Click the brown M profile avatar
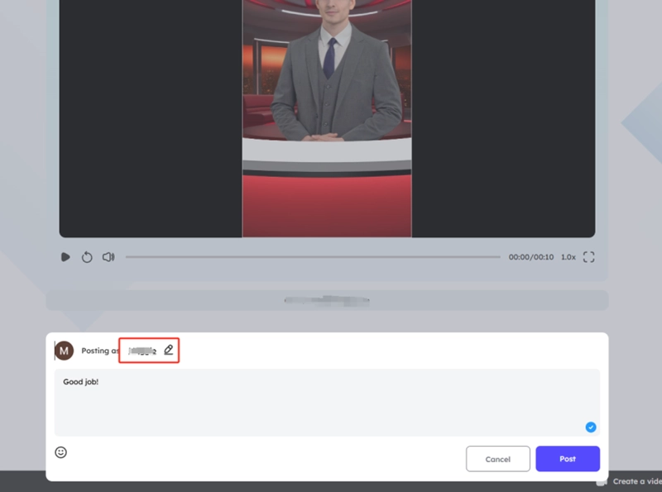The image size is (662, 492). [x=65, y=351]
